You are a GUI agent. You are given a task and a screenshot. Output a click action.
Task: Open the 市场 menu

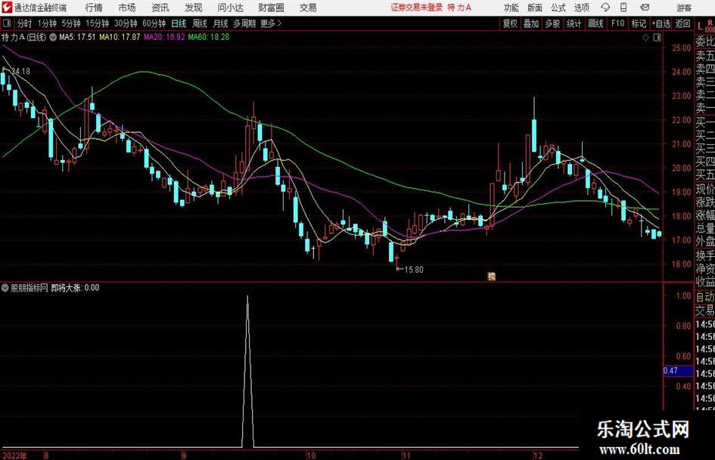[x=127, y=8]
